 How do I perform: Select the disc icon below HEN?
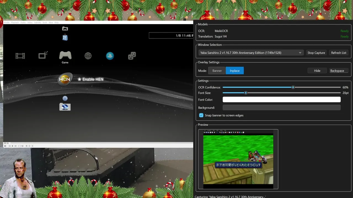pos(65,98)
